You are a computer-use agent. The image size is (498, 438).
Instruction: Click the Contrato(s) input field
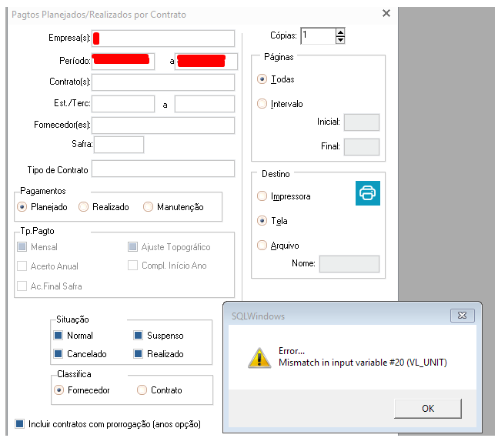[163, 82]
